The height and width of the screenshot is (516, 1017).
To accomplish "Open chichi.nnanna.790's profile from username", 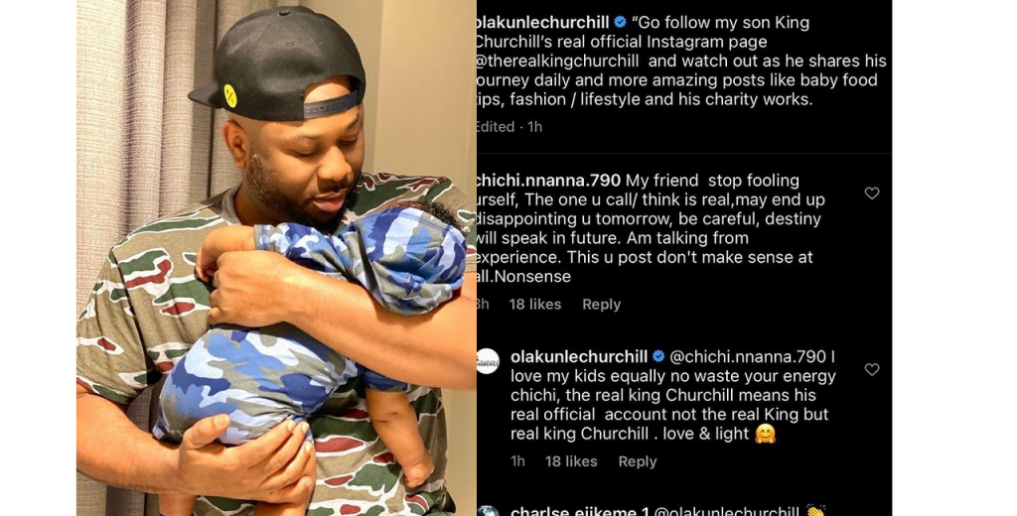I will (548, 181).
